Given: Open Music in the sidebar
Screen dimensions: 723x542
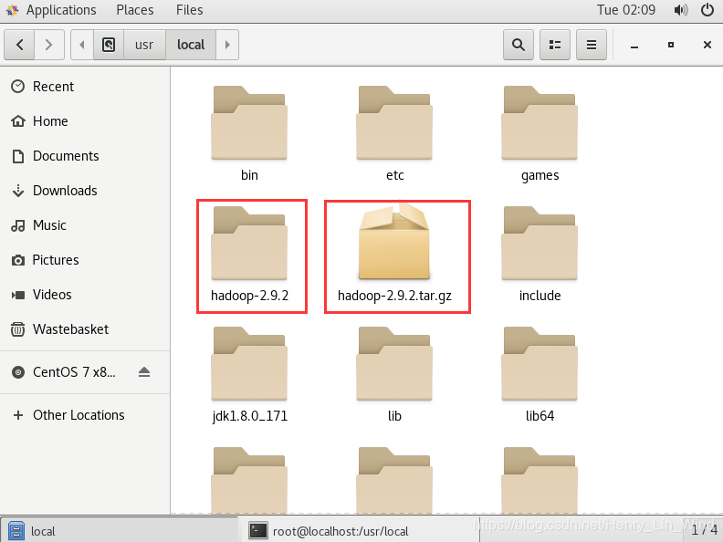Looking at the screenshot, I should 85,225.
